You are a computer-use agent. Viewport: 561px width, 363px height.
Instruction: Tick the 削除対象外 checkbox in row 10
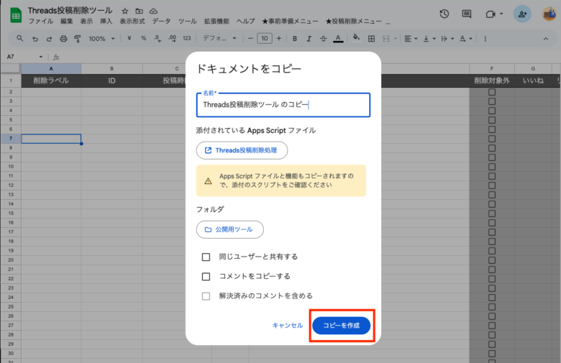[x=492, y=167]
